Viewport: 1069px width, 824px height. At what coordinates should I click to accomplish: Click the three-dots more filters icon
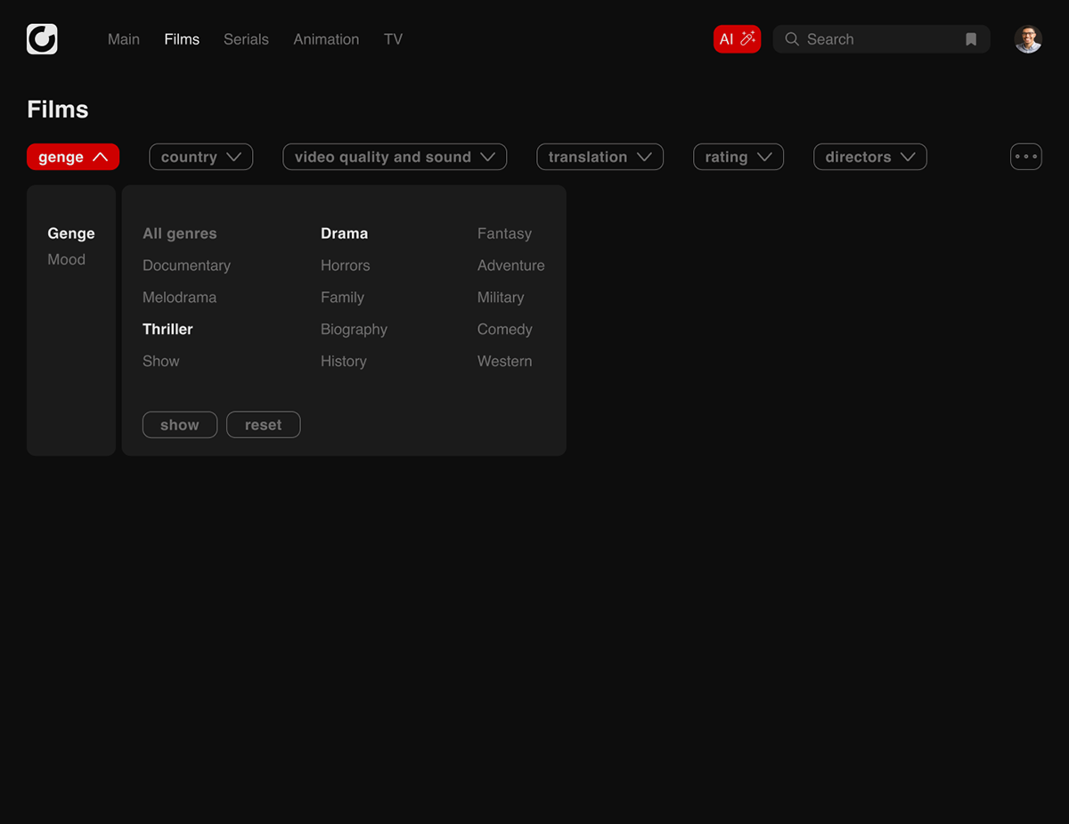click(1025, 157)
